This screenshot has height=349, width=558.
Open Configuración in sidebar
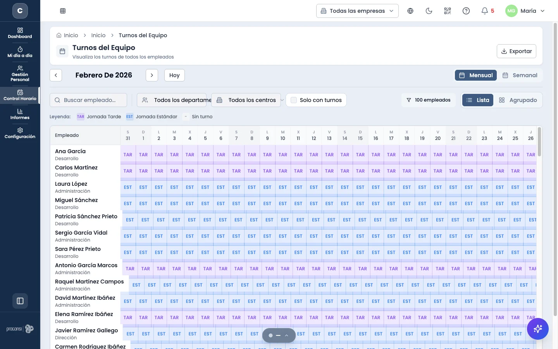[x=20, y=133]
